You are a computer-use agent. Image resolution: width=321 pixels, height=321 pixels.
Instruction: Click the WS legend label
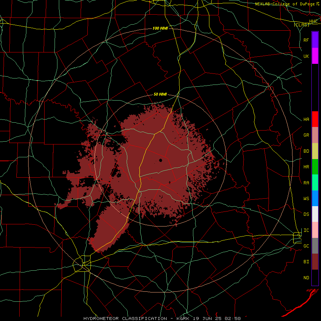(306, 198)
